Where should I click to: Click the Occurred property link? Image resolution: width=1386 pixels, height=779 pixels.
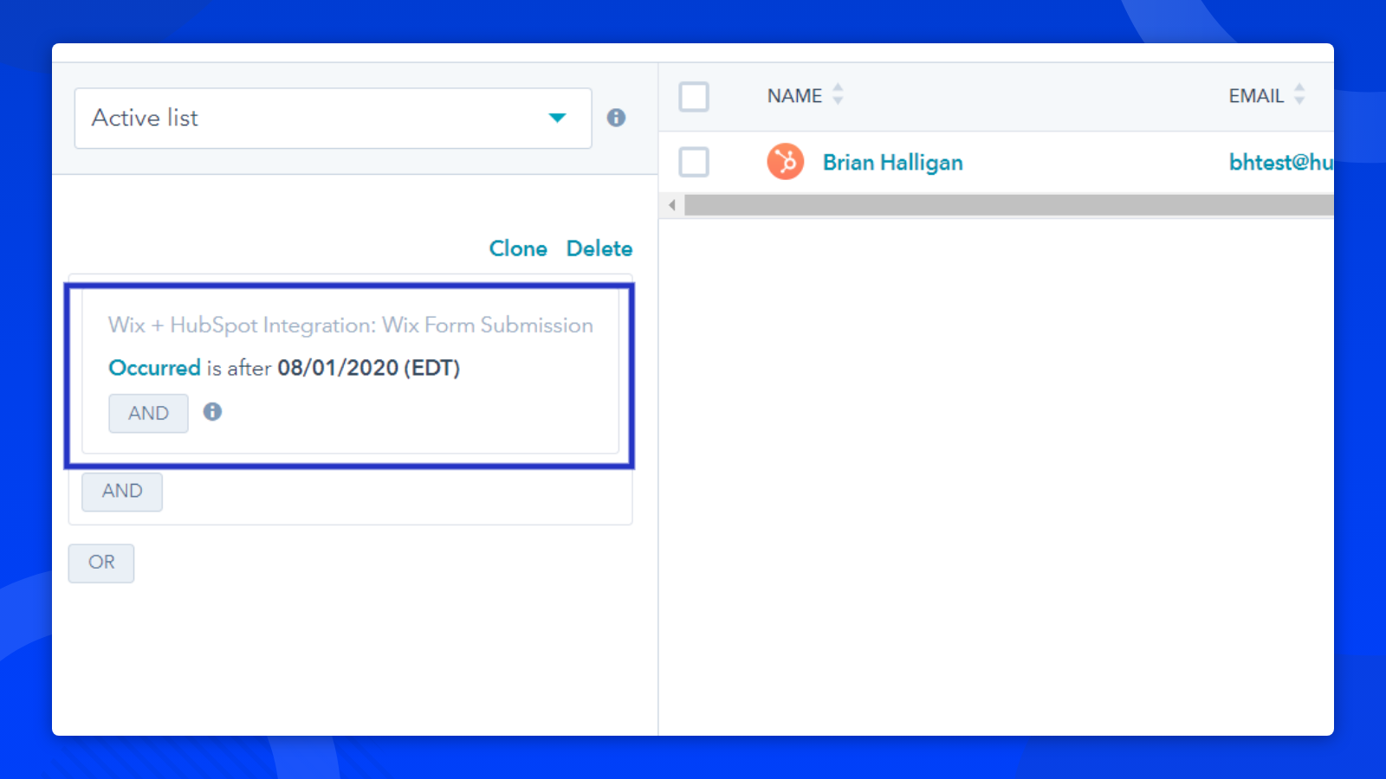tap(154, 368)
